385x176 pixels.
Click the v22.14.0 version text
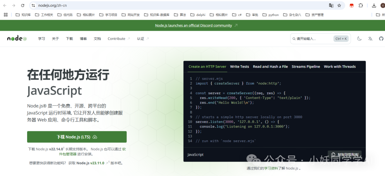[x=56, y=149]
